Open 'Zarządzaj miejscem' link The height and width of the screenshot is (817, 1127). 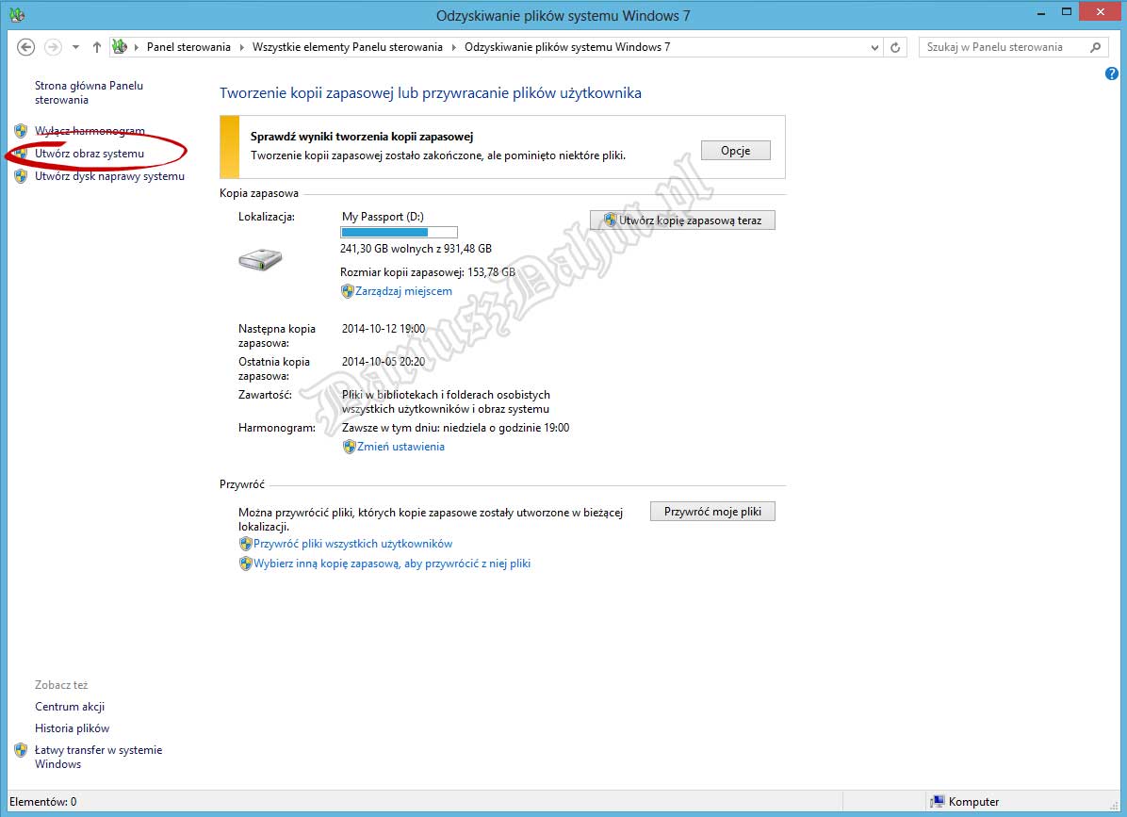click(403, 291)
